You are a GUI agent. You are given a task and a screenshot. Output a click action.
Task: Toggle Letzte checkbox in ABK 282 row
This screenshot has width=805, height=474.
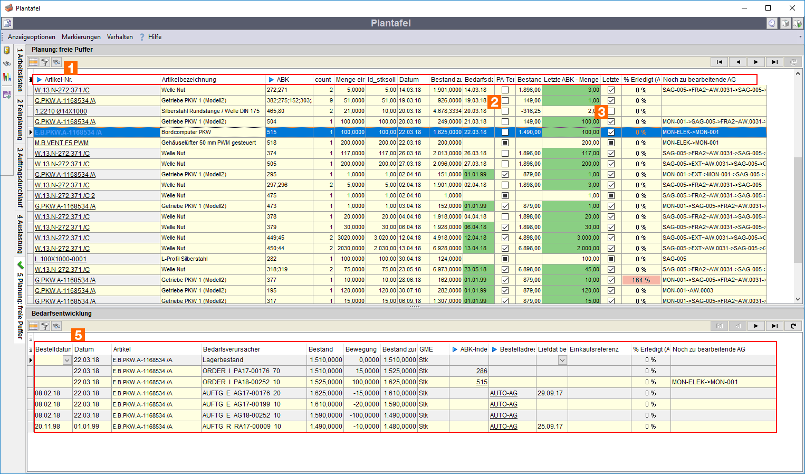click(x=611, y=259)
